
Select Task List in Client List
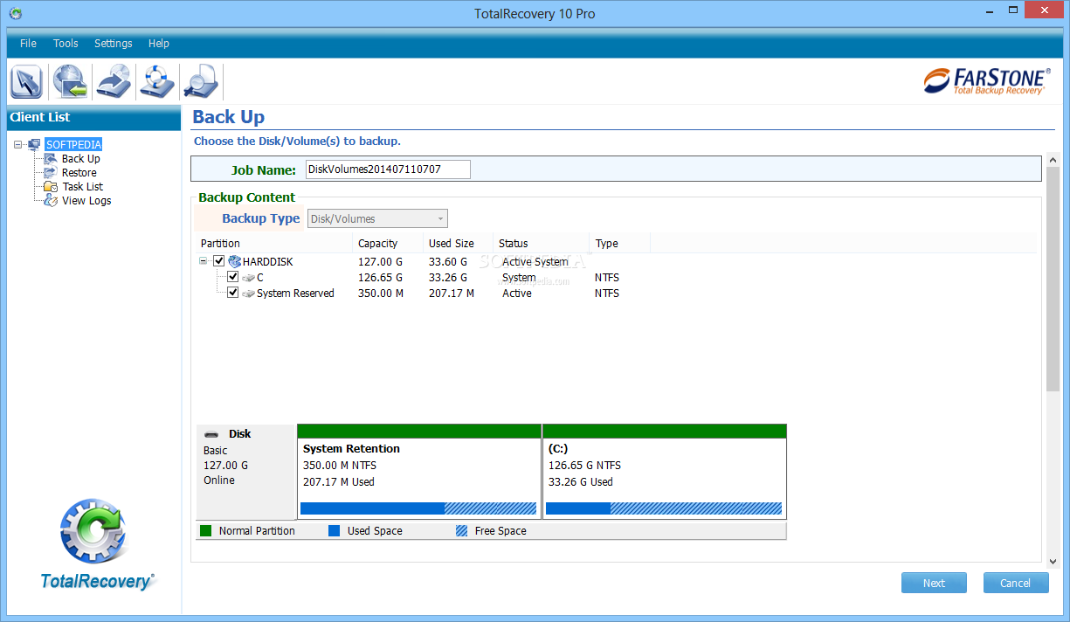tap(83, 187)
